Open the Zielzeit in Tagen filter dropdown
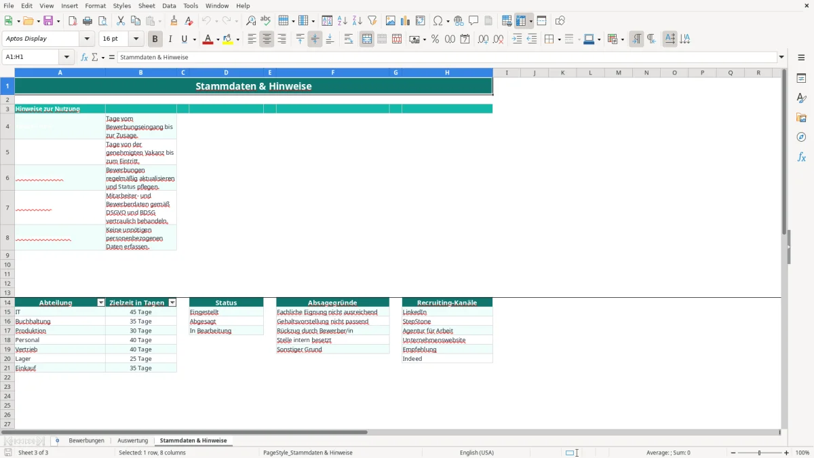The width and height of the screenshot is (814, 458). click(172, 303)
